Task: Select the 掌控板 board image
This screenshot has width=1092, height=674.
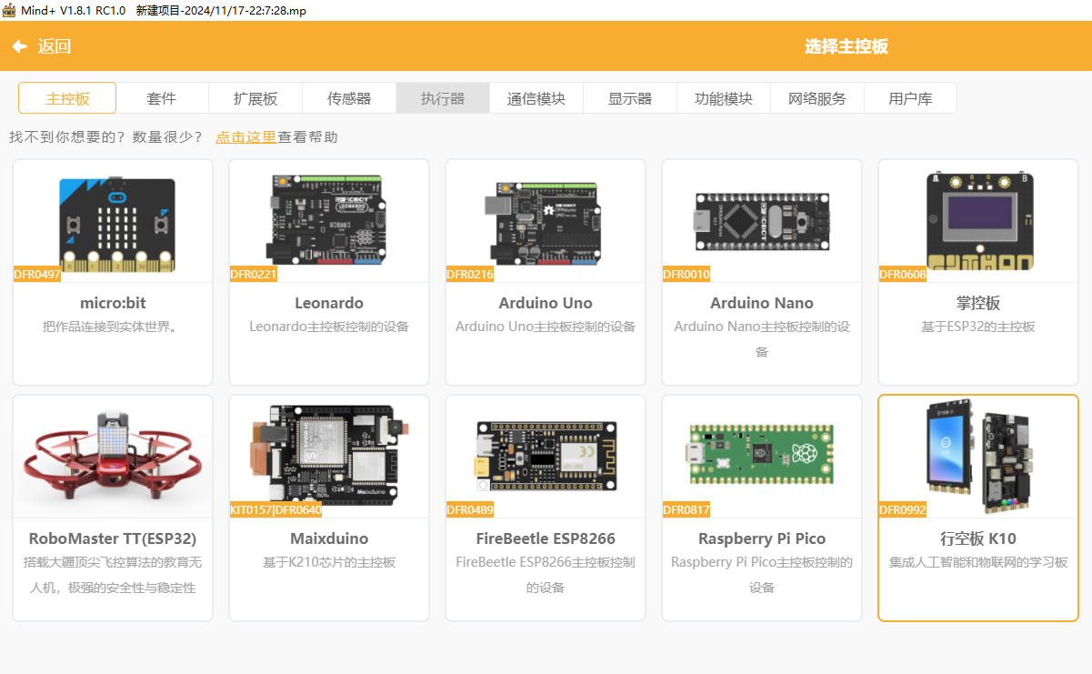Action: [x=978, y=221]
